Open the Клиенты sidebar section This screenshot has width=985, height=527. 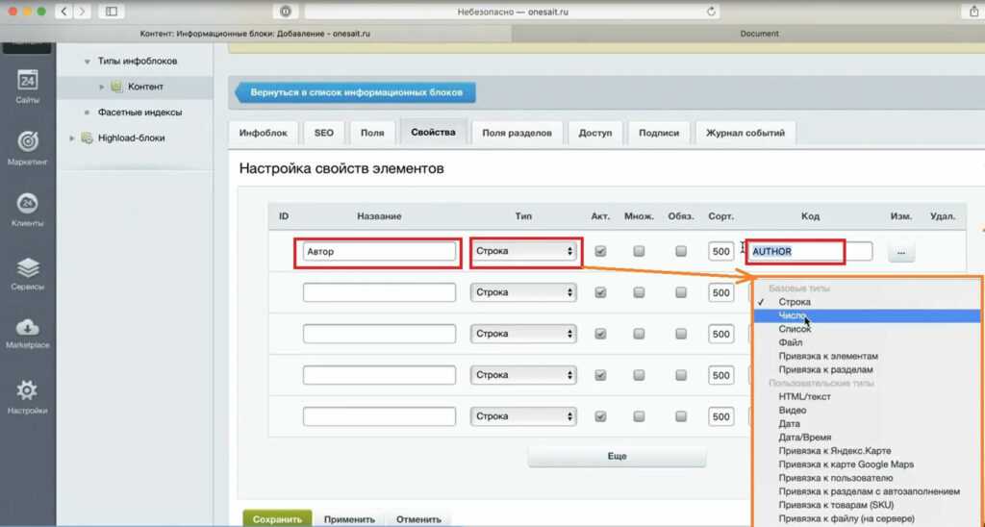click(28, 211)
